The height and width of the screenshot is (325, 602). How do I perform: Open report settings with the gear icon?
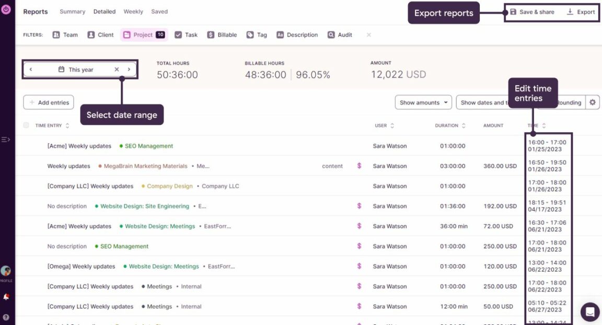pyautogui.click(x=593, y=102)
